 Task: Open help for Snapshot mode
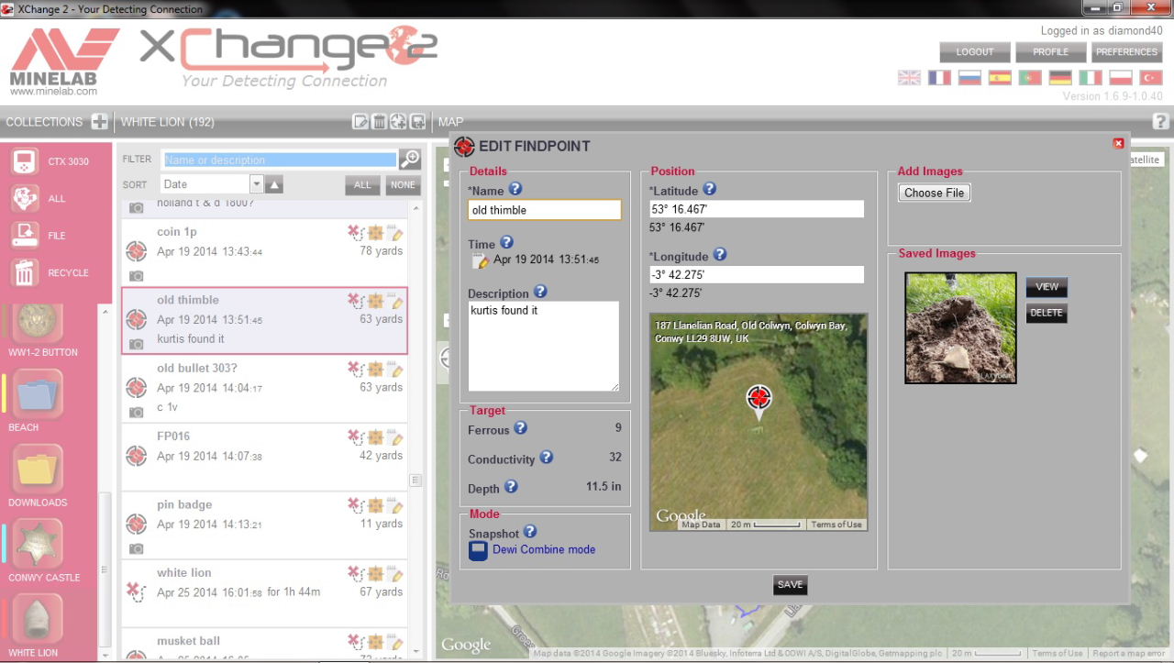[x=530, y=532]
